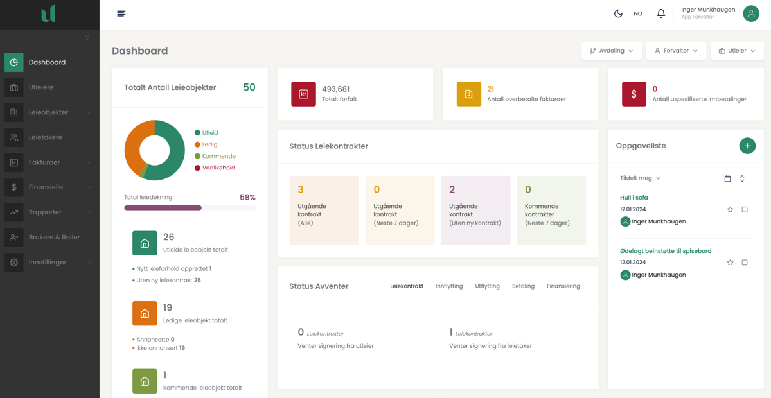771x398 pixels.
Task: Open Leietakere in the sidebar
Action: (x=45, y=137)
